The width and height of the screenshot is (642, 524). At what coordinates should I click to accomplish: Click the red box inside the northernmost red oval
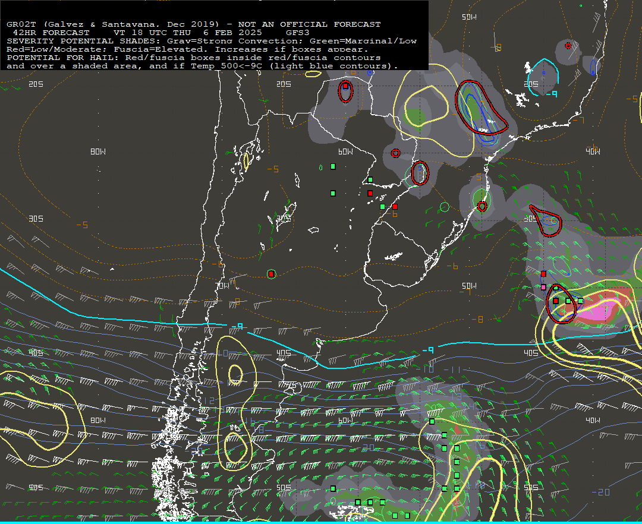pyautogui.click(x=345, y=86)
